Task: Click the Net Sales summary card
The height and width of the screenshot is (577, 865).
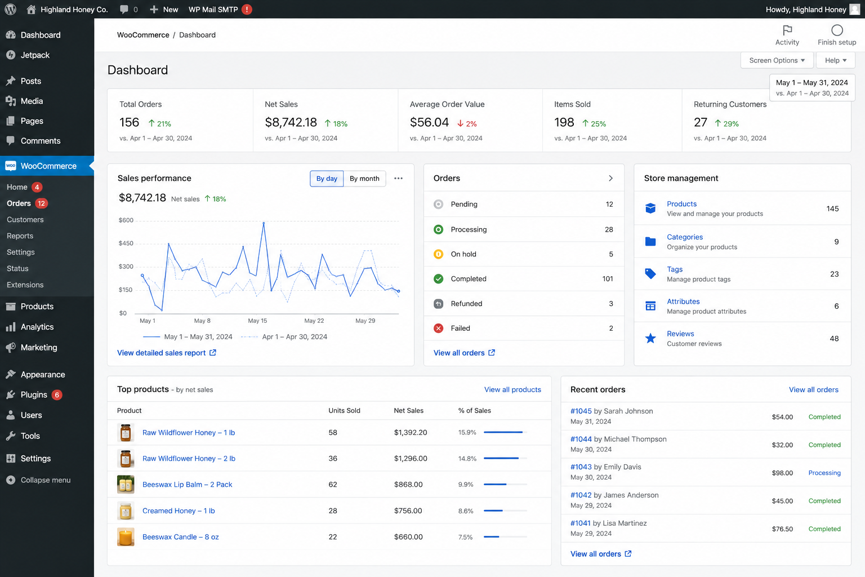Action: coord(326,120)
